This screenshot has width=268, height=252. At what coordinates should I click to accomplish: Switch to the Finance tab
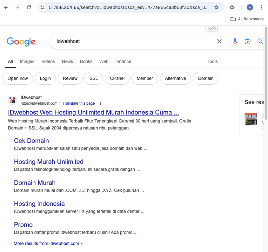tap(123, 61)
